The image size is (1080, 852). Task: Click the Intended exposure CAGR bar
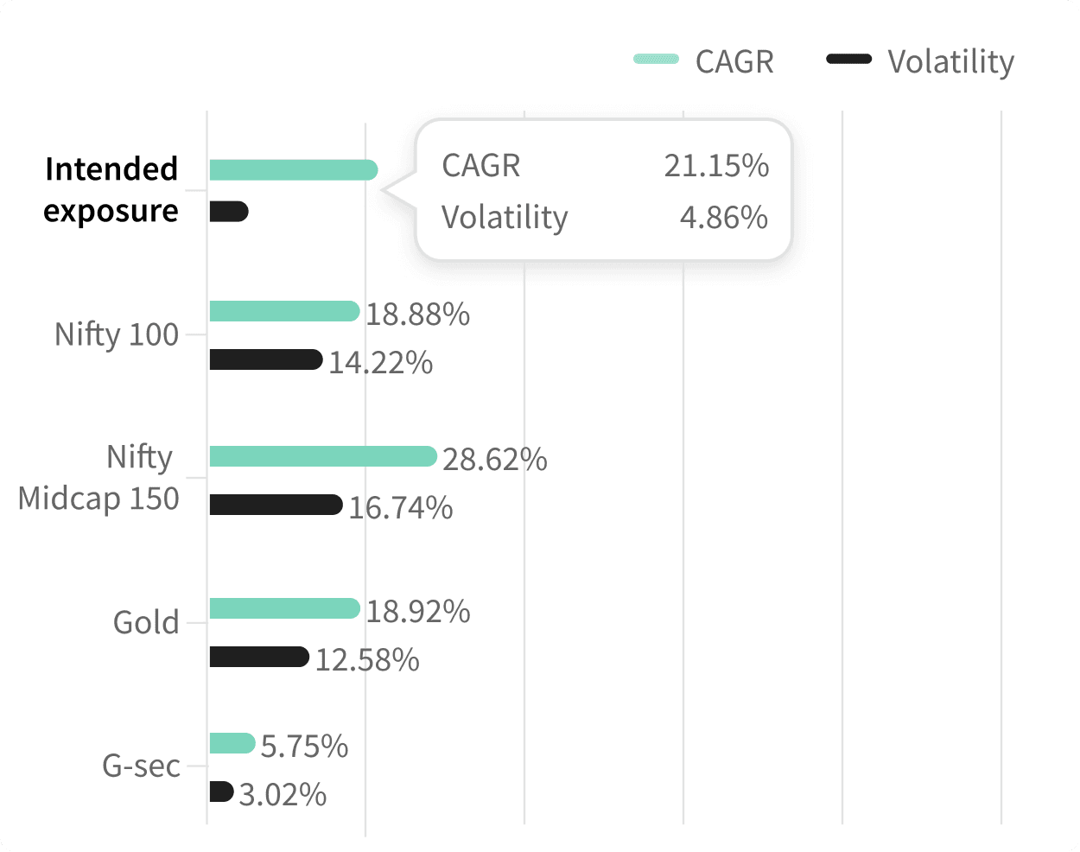293,170
